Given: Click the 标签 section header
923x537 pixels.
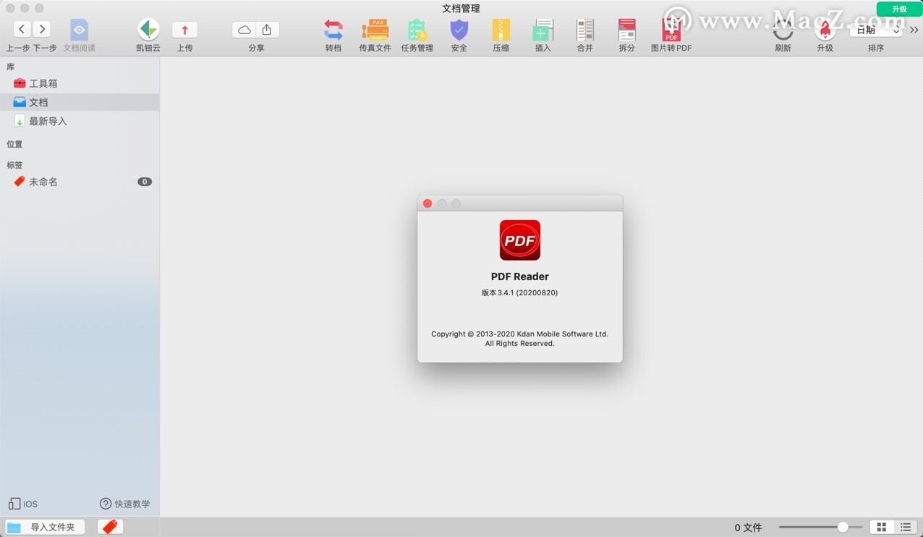Looking at the screenshot, I should pos(14,165).
